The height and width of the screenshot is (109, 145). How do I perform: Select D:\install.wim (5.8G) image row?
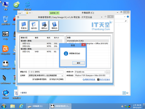point(88,41)
